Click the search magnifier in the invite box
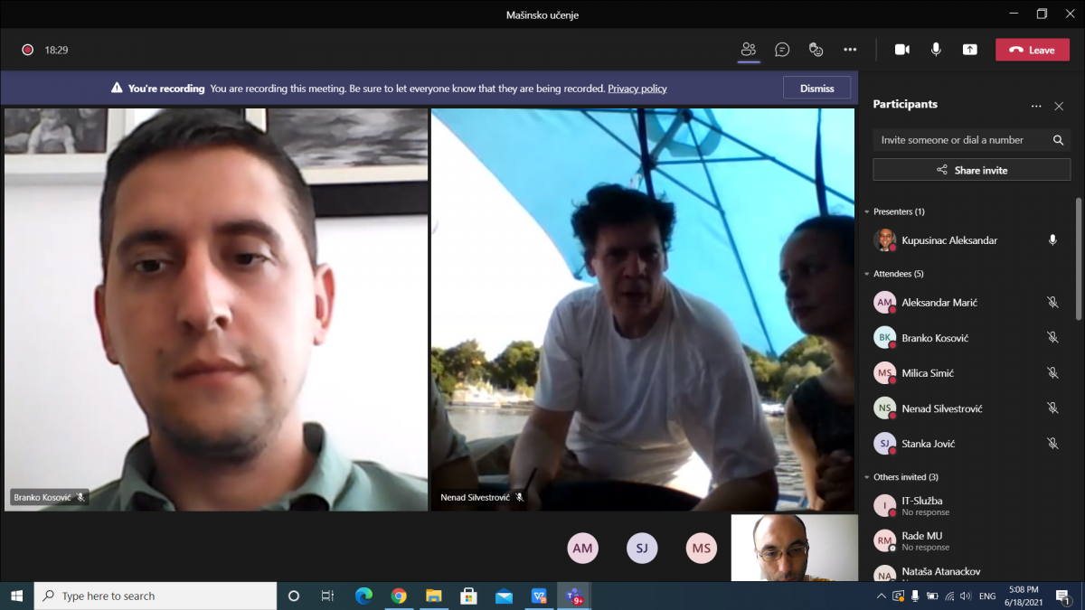The height and width of the screenshot is (610, 1085). (x=1058, y=140)
